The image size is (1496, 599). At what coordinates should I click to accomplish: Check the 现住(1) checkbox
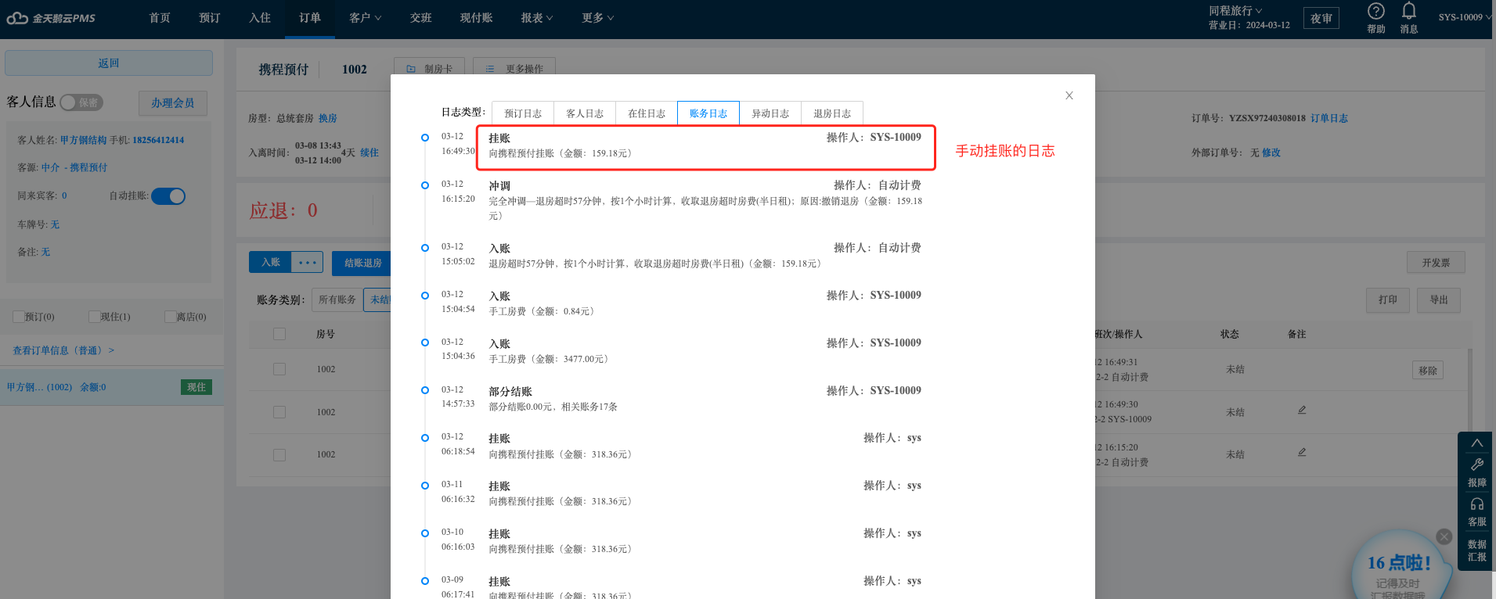[94, 317]
